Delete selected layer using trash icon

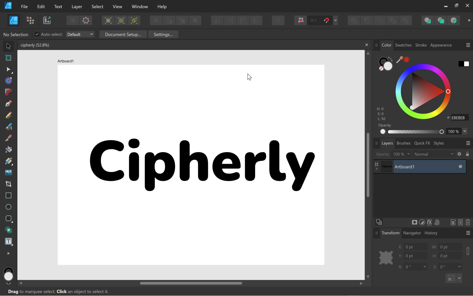[x=468, y=222]
